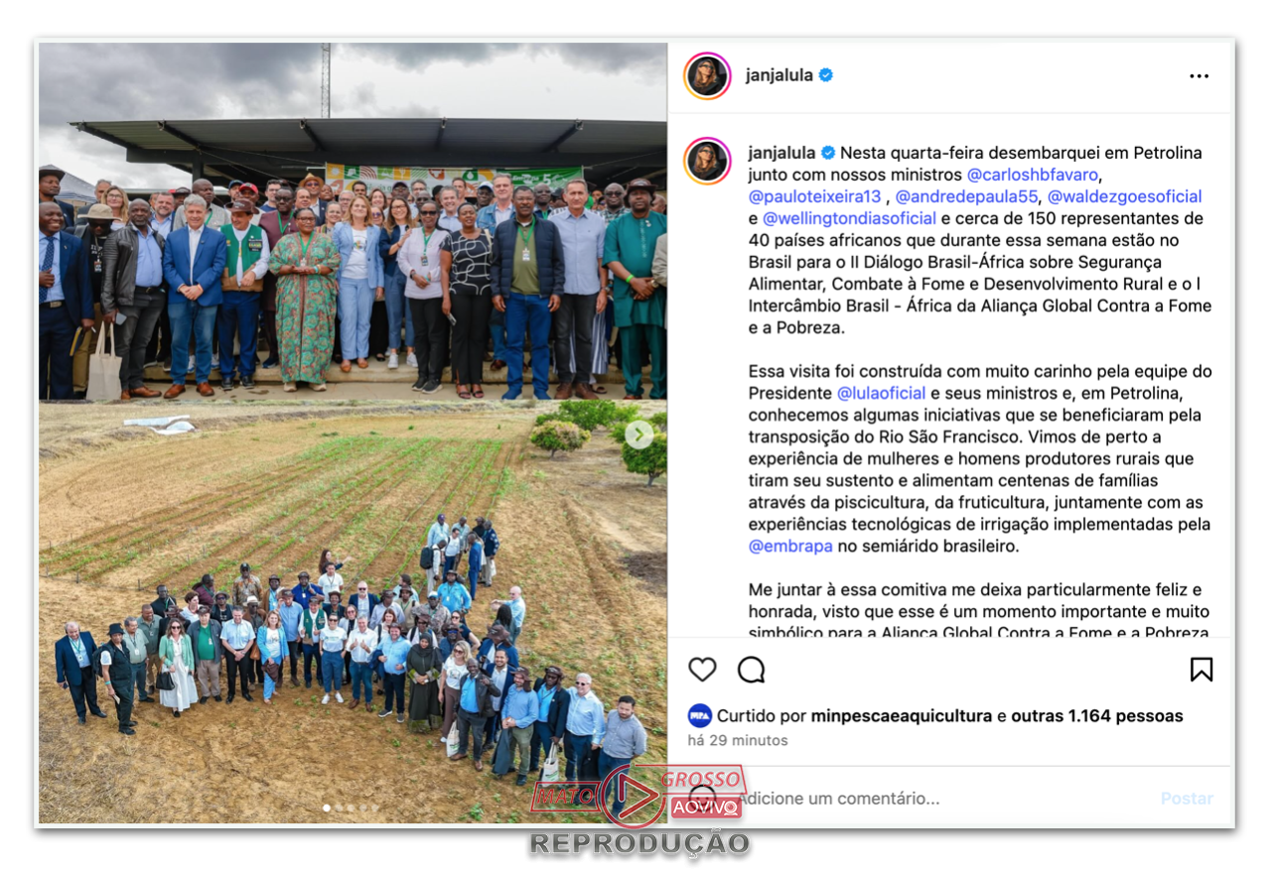Image resolution: width=1275 pixels, height=869 pixels.
Task: Open @andredepaula55 mention
Action: (x=966, y=196)
